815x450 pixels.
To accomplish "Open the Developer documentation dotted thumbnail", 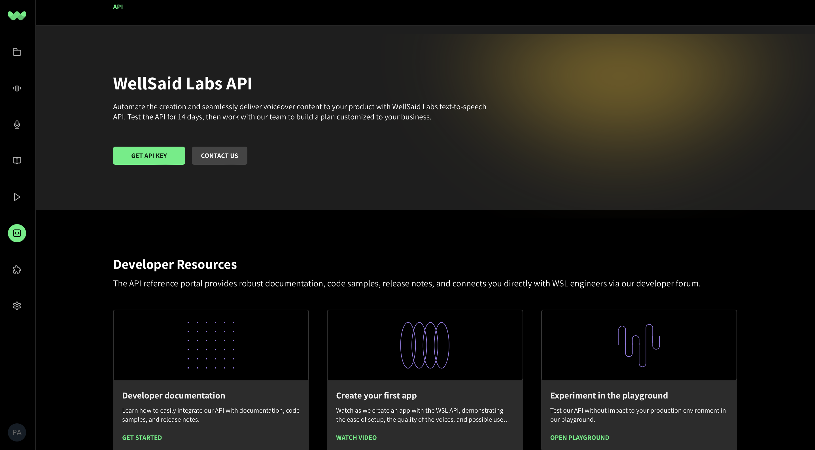I will click(211, 345).
